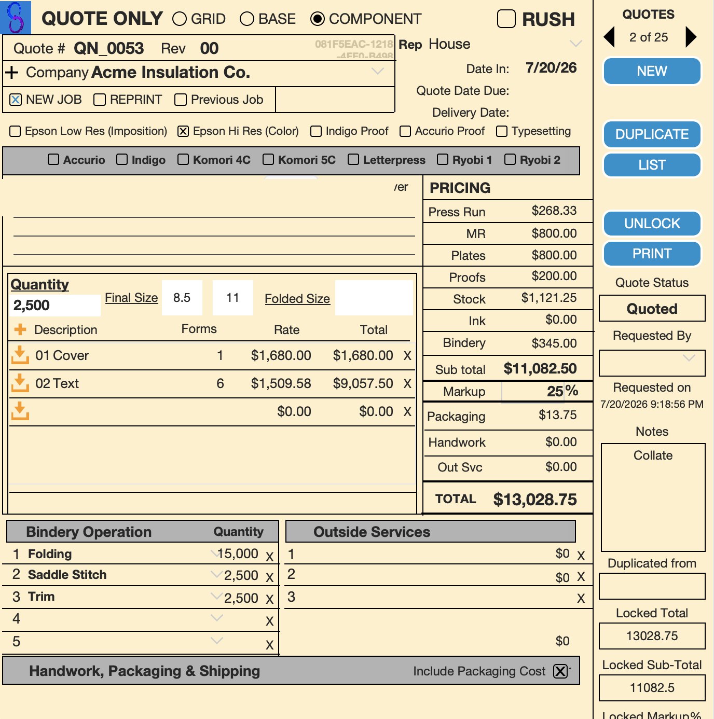The image size is (714, 719).
Task: Remove Folding bindery operation with X
Action: point(270,557)
